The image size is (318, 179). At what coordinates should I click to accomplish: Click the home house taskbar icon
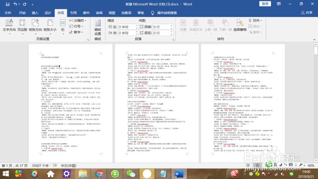pos(51,174)
